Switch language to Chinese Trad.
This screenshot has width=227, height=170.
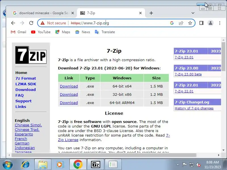[x=27, y=130]
